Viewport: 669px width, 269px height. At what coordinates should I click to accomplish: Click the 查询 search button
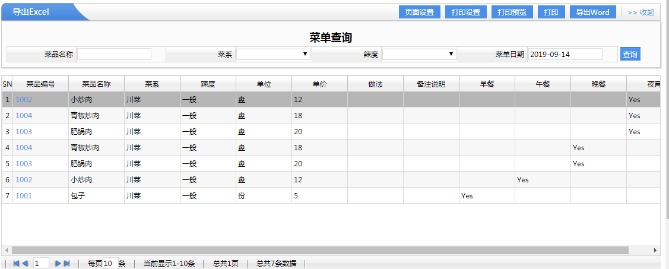[630, 55]
